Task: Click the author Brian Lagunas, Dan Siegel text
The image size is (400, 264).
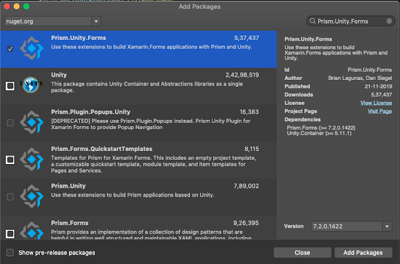Action: 360,78
